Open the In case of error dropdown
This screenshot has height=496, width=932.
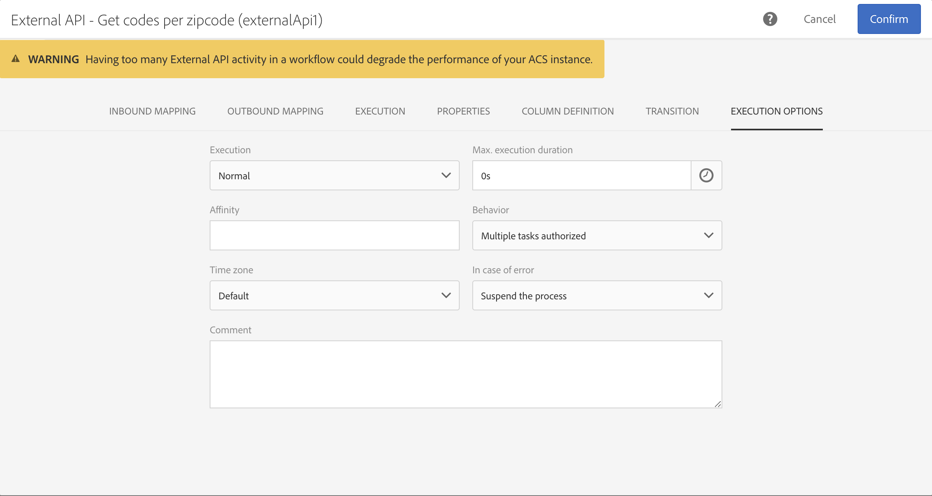(x=597, y=295)
